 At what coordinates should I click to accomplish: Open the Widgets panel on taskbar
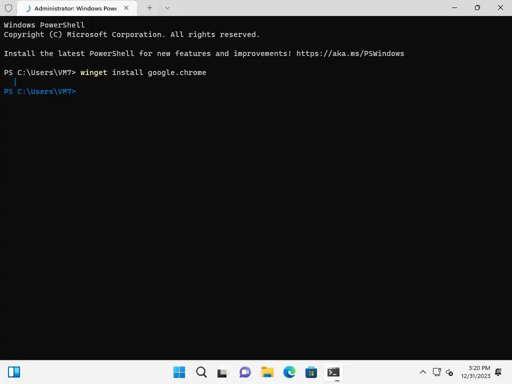point(14,372)
